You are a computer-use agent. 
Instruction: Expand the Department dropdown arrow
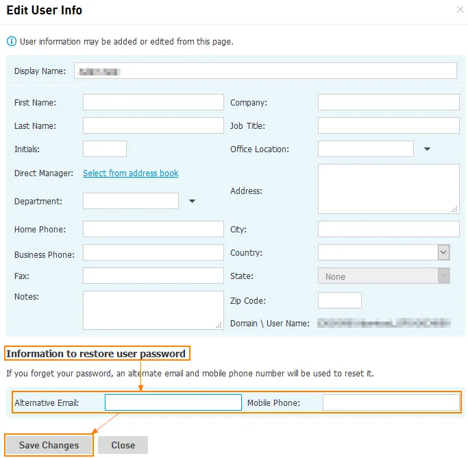click(193, 202)
